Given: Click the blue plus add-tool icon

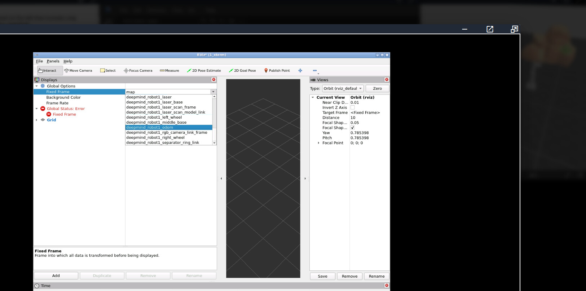Looking at the screenshot, I should click(300, 71).
